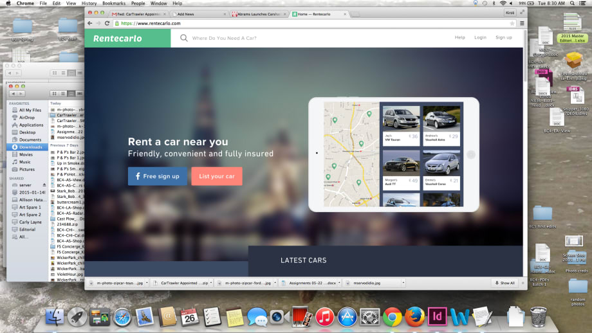This screenshot has width=592, height=333.
Task: Open iTunes from the Dock
Action: [x=324, y=317]
